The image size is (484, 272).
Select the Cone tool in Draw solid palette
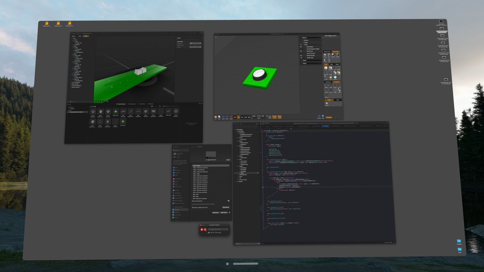tap(325, 60)
